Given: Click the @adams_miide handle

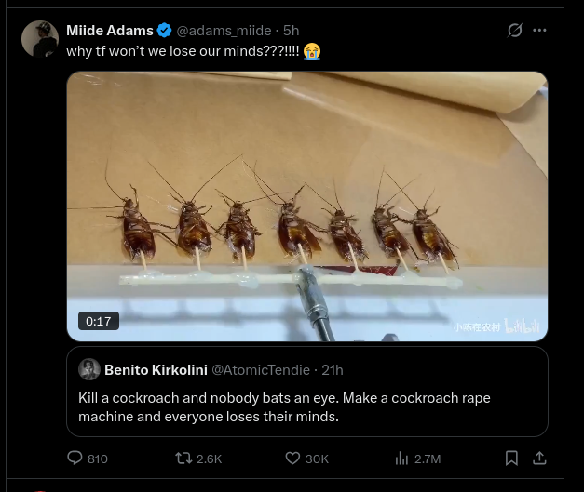Looking at the screenshot, I should click(224, 31).
